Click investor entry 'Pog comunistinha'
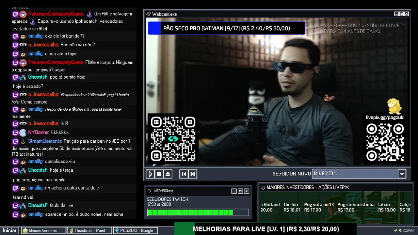Screen dimensions: 418x235 point(356,207)
